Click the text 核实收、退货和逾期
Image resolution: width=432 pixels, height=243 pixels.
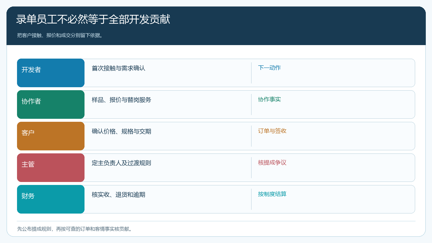coord(119,195)
